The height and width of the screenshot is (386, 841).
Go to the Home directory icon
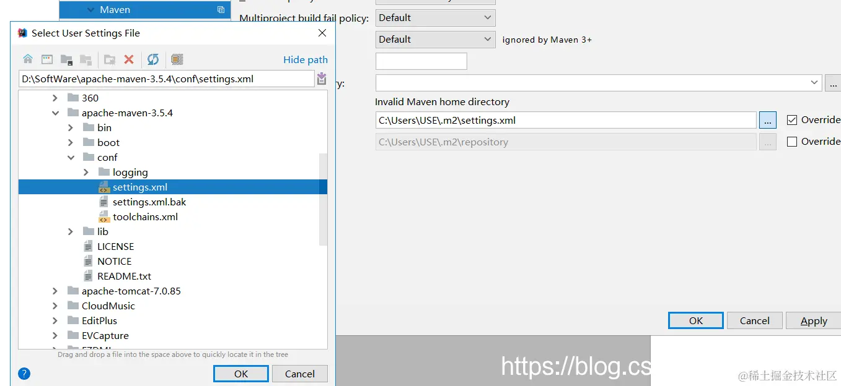click(28, 59)
